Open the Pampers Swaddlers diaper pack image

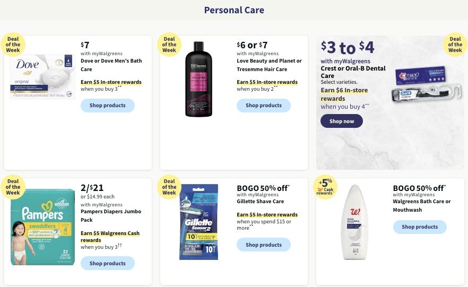(x=42, y=227)
